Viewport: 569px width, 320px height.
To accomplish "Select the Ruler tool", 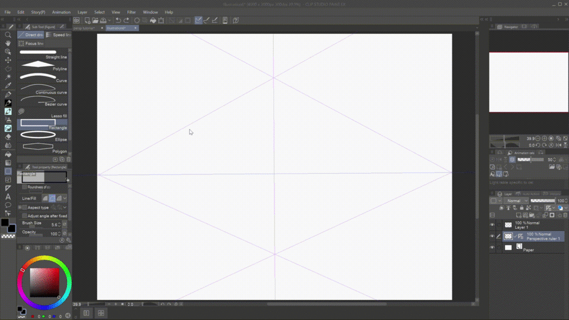I will coord(8,188).
